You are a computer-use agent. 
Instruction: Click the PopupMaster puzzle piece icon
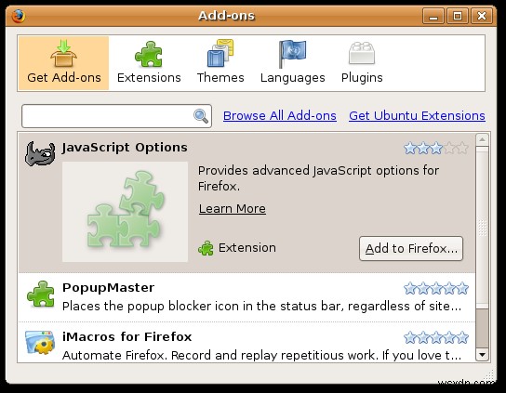(41, 294)
